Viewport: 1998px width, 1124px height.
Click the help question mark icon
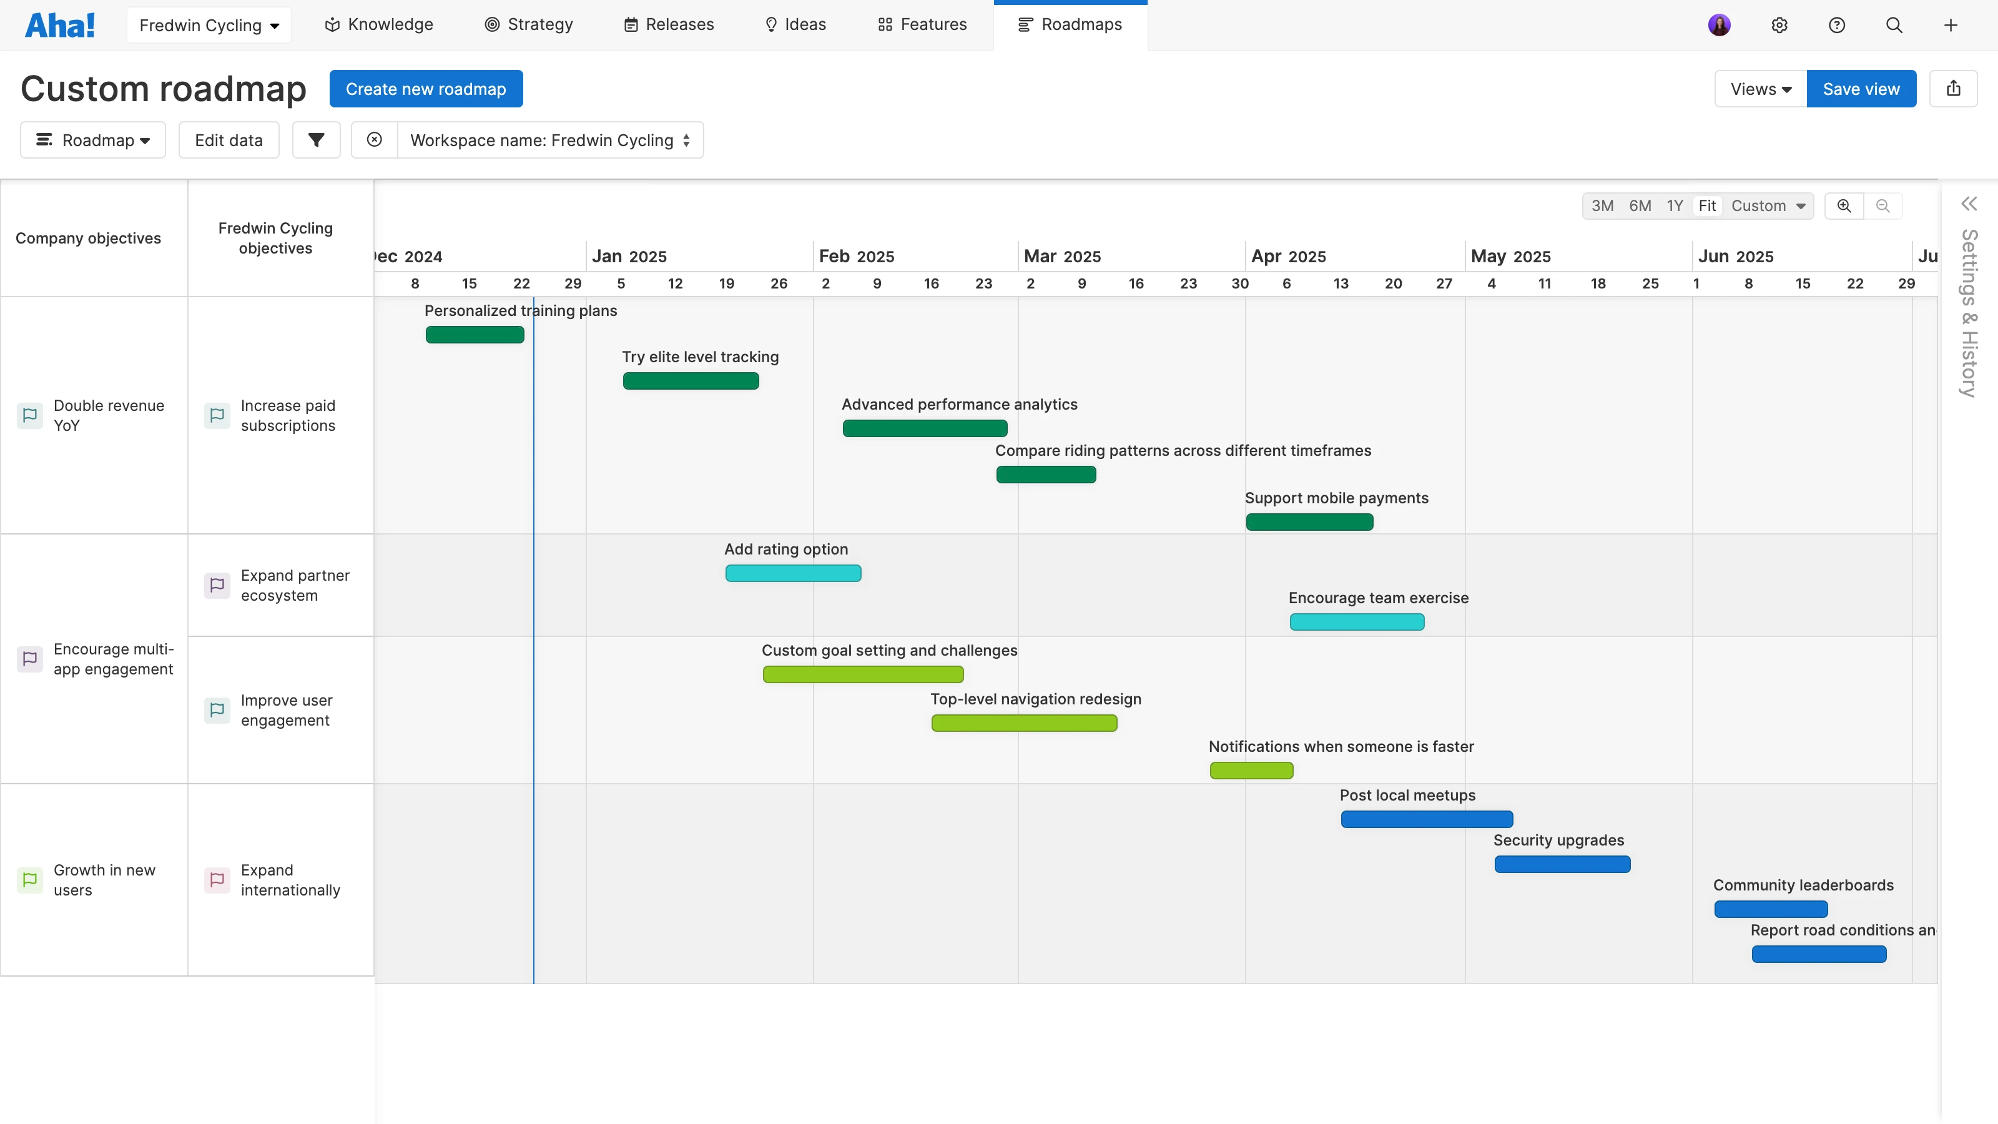[x=1837, y=25]
